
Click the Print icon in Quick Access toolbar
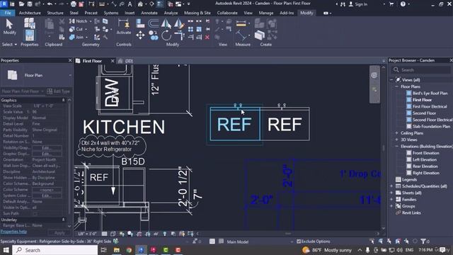click(74, 4)
